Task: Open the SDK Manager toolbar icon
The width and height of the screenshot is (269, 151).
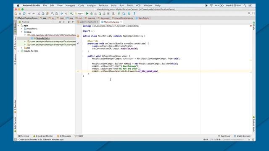Action: click(x=129, y=13)
